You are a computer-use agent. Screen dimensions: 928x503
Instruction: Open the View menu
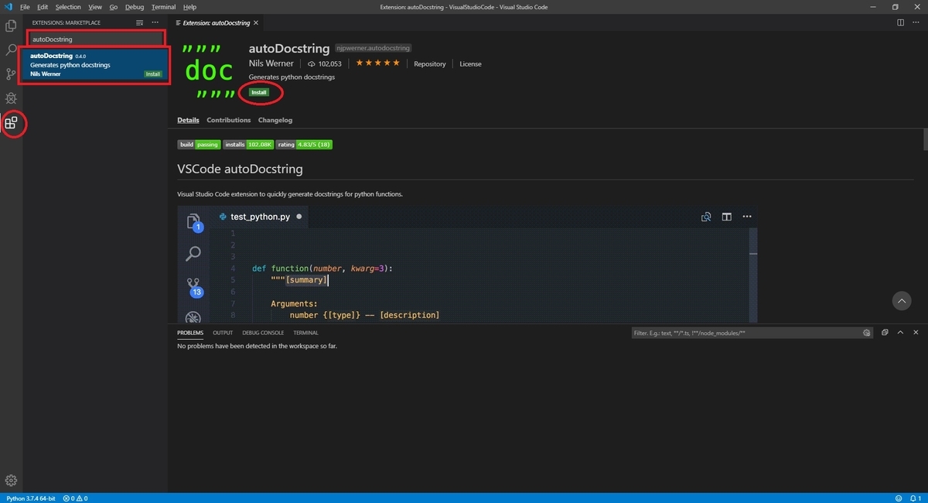pyautogui.click(x=95, y=7)
